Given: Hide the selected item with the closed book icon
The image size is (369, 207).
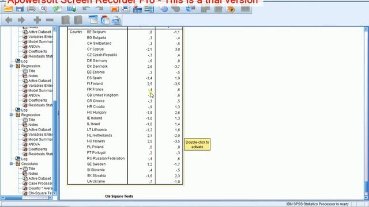Looking at the screenshot, I should 78,20.
